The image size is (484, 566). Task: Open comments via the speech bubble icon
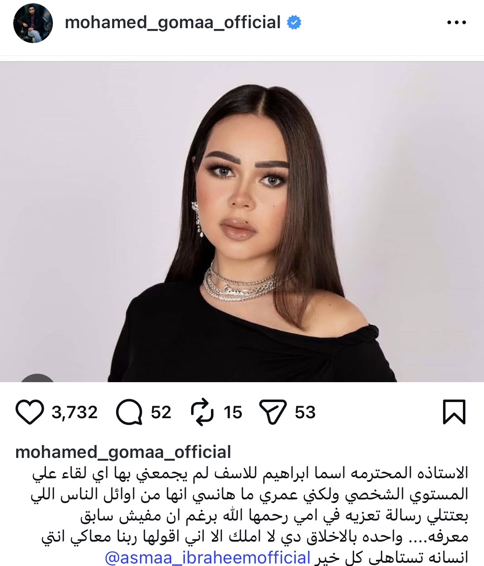coord(129,412)
